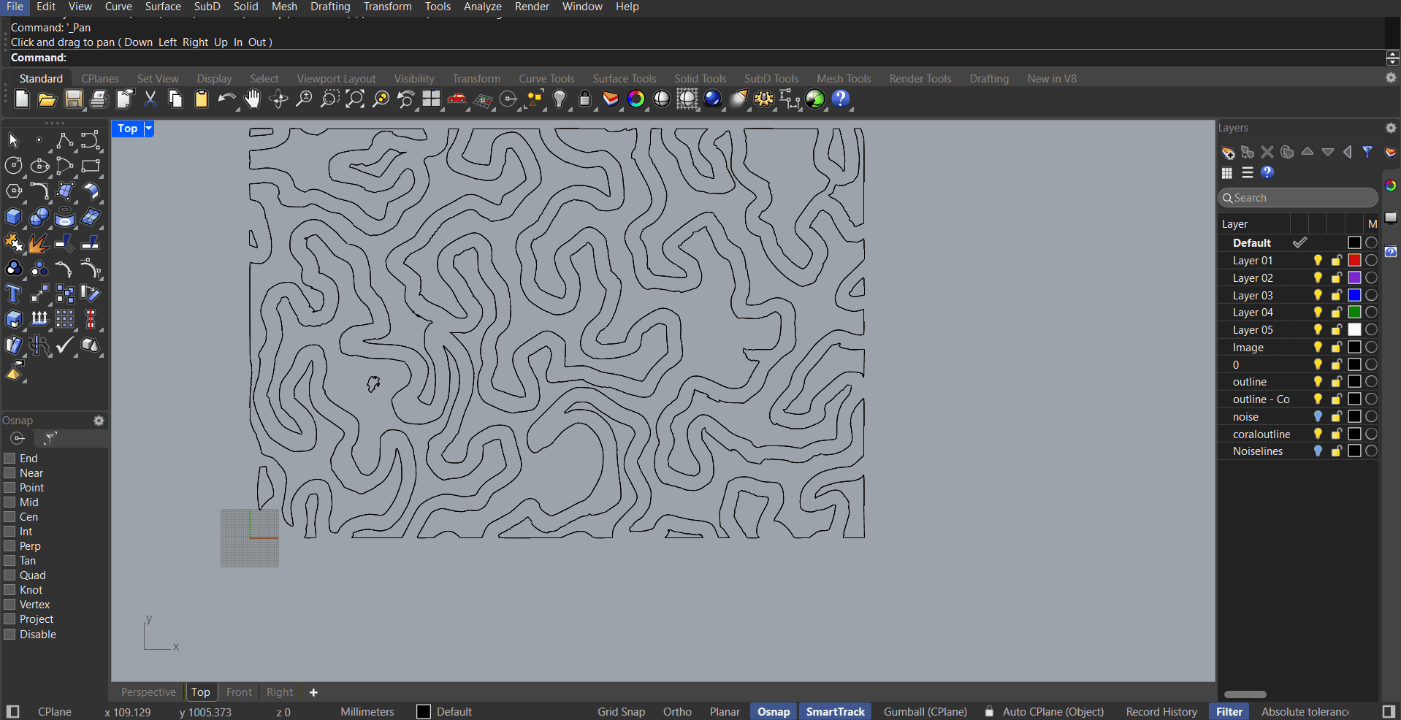Open the Osnap panel gear menu
This screenshot has height=720, width=1401.
pyautogui.click(x=99, y=421)
